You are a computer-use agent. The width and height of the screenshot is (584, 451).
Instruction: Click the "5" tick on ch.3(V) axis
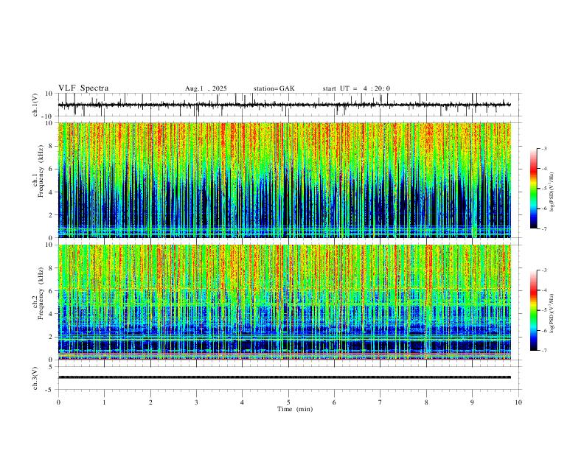pos(52,367)
